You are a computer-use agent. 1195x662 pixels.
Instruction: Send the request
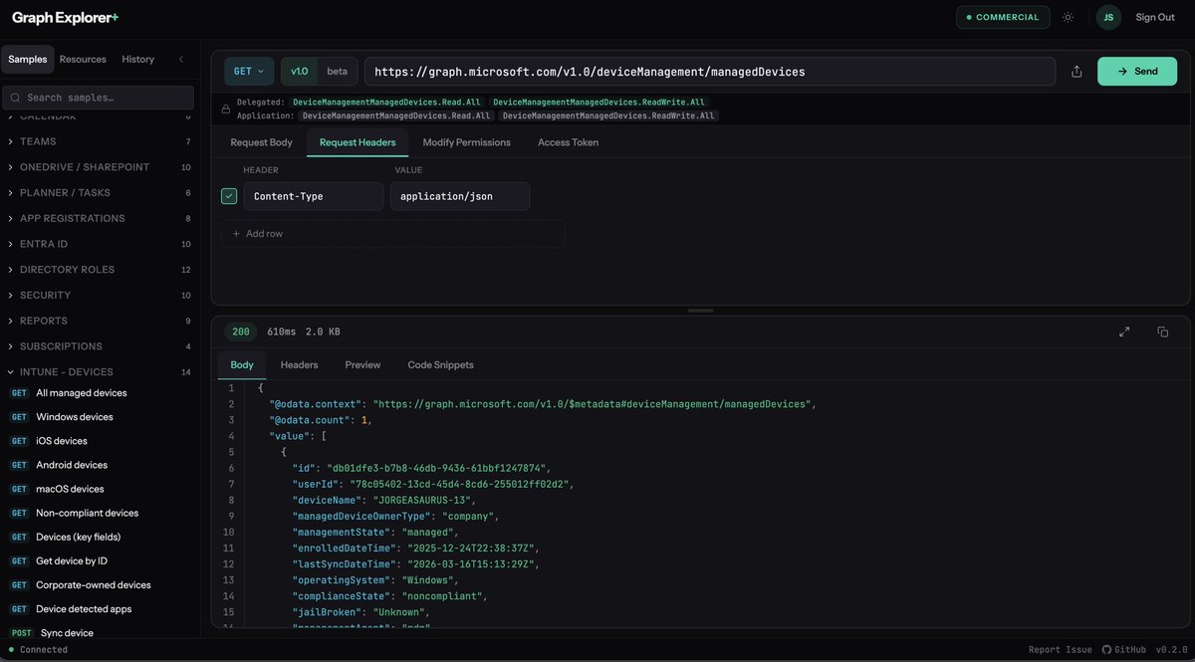pos(1137,72)
